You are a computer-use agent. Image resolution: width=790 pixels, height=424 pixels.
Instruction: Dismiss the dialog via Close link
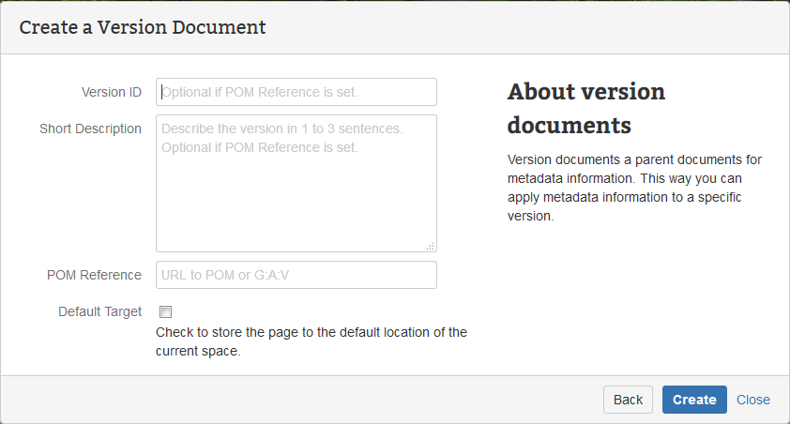(x=752, y=400)
